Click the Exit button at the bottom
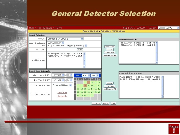Image resolution: width=180 pixels, height=135 pixels. (x=113, y=103)
